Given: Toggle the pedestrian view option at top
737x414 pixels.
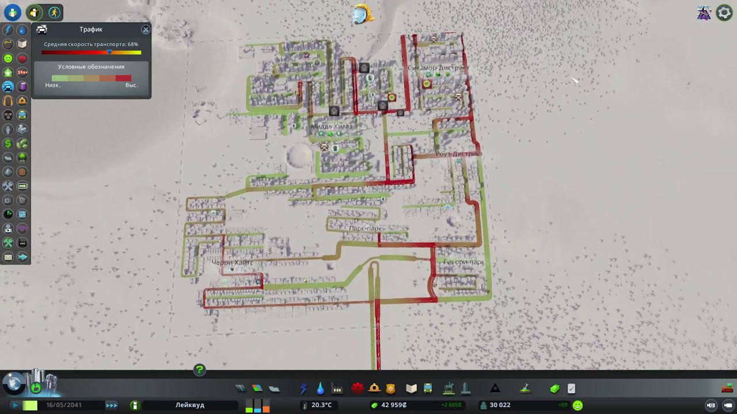Looking at the screenshot, I should point(54,12).
